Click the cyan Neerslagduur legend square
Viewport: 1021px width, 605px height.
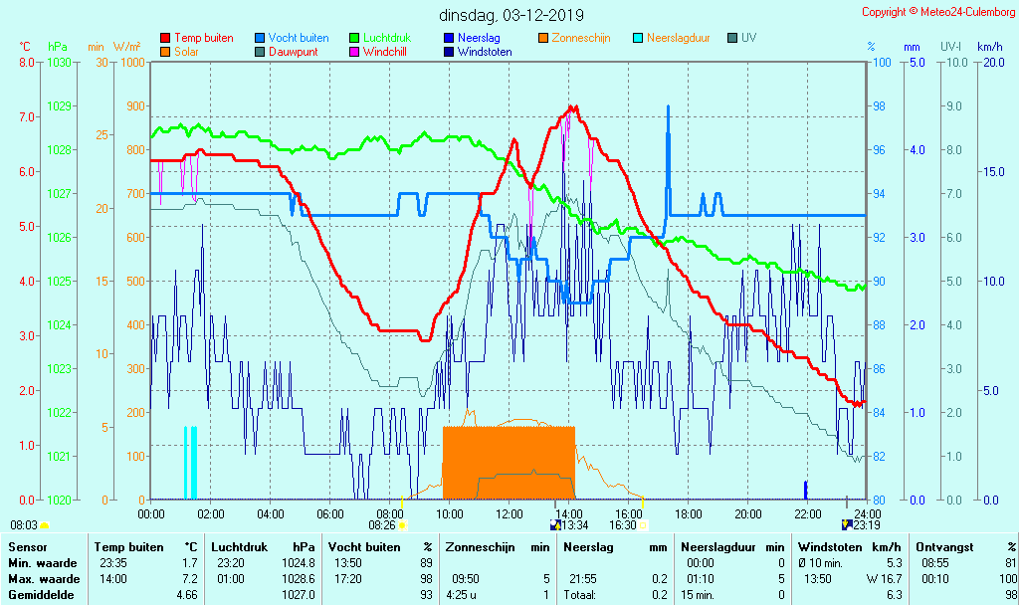638,38
